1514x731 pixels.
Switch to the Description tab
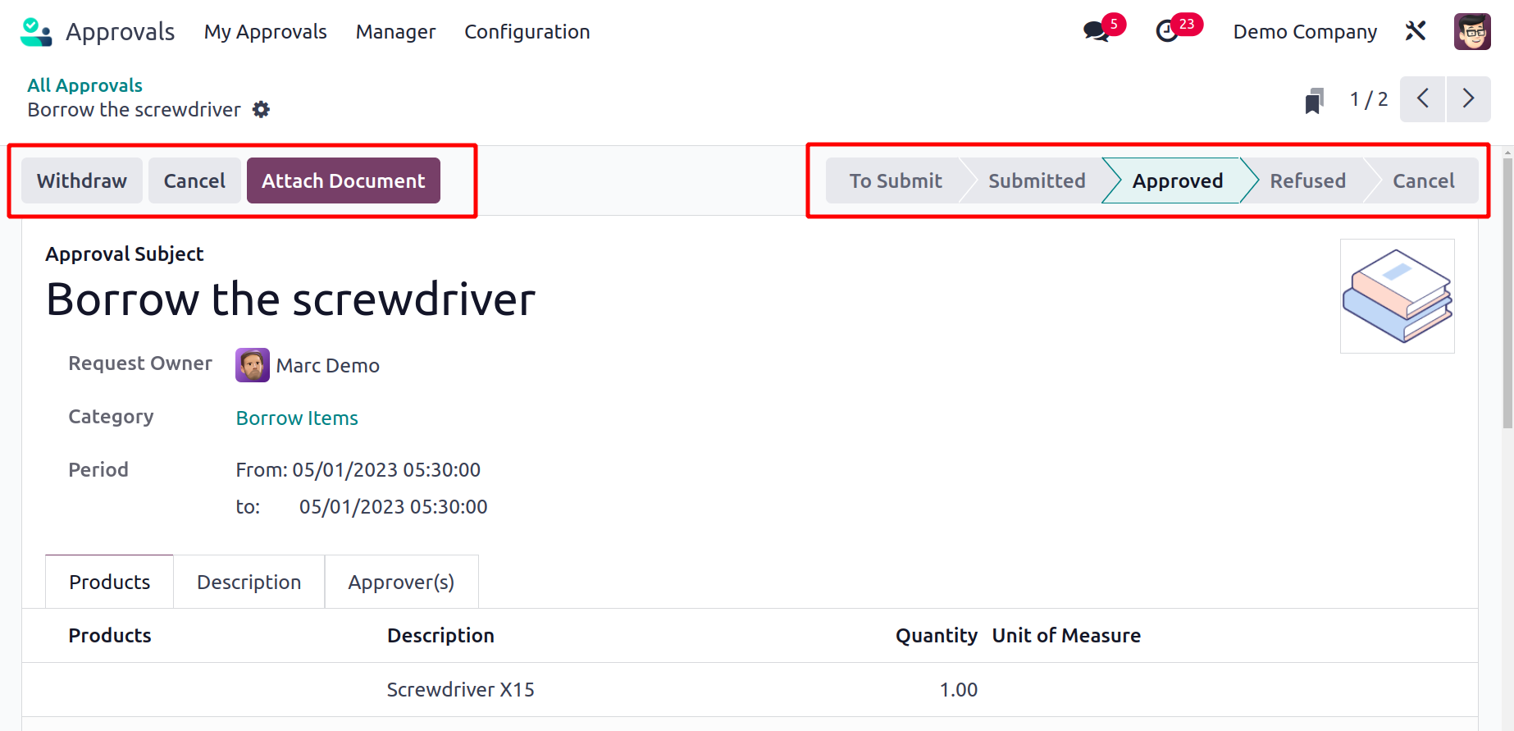pyautogui.click(x=249, y=582)
